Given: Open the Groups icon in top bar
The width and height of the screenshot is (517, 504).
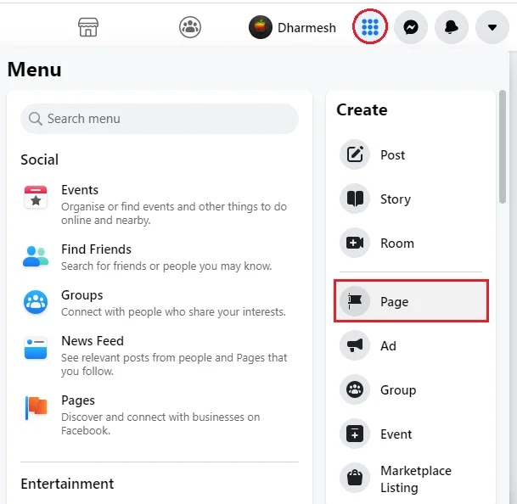Looking at the screenshot, I should click(x=190, y=27).
